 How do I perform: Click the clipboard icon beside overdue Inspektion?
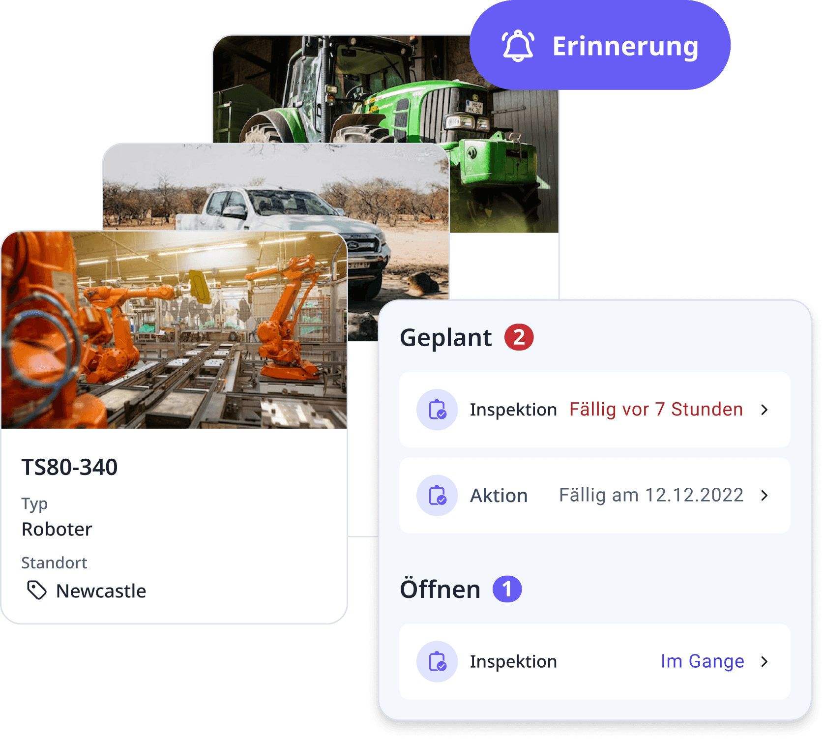pyautogui.click(x=437, y=410)
